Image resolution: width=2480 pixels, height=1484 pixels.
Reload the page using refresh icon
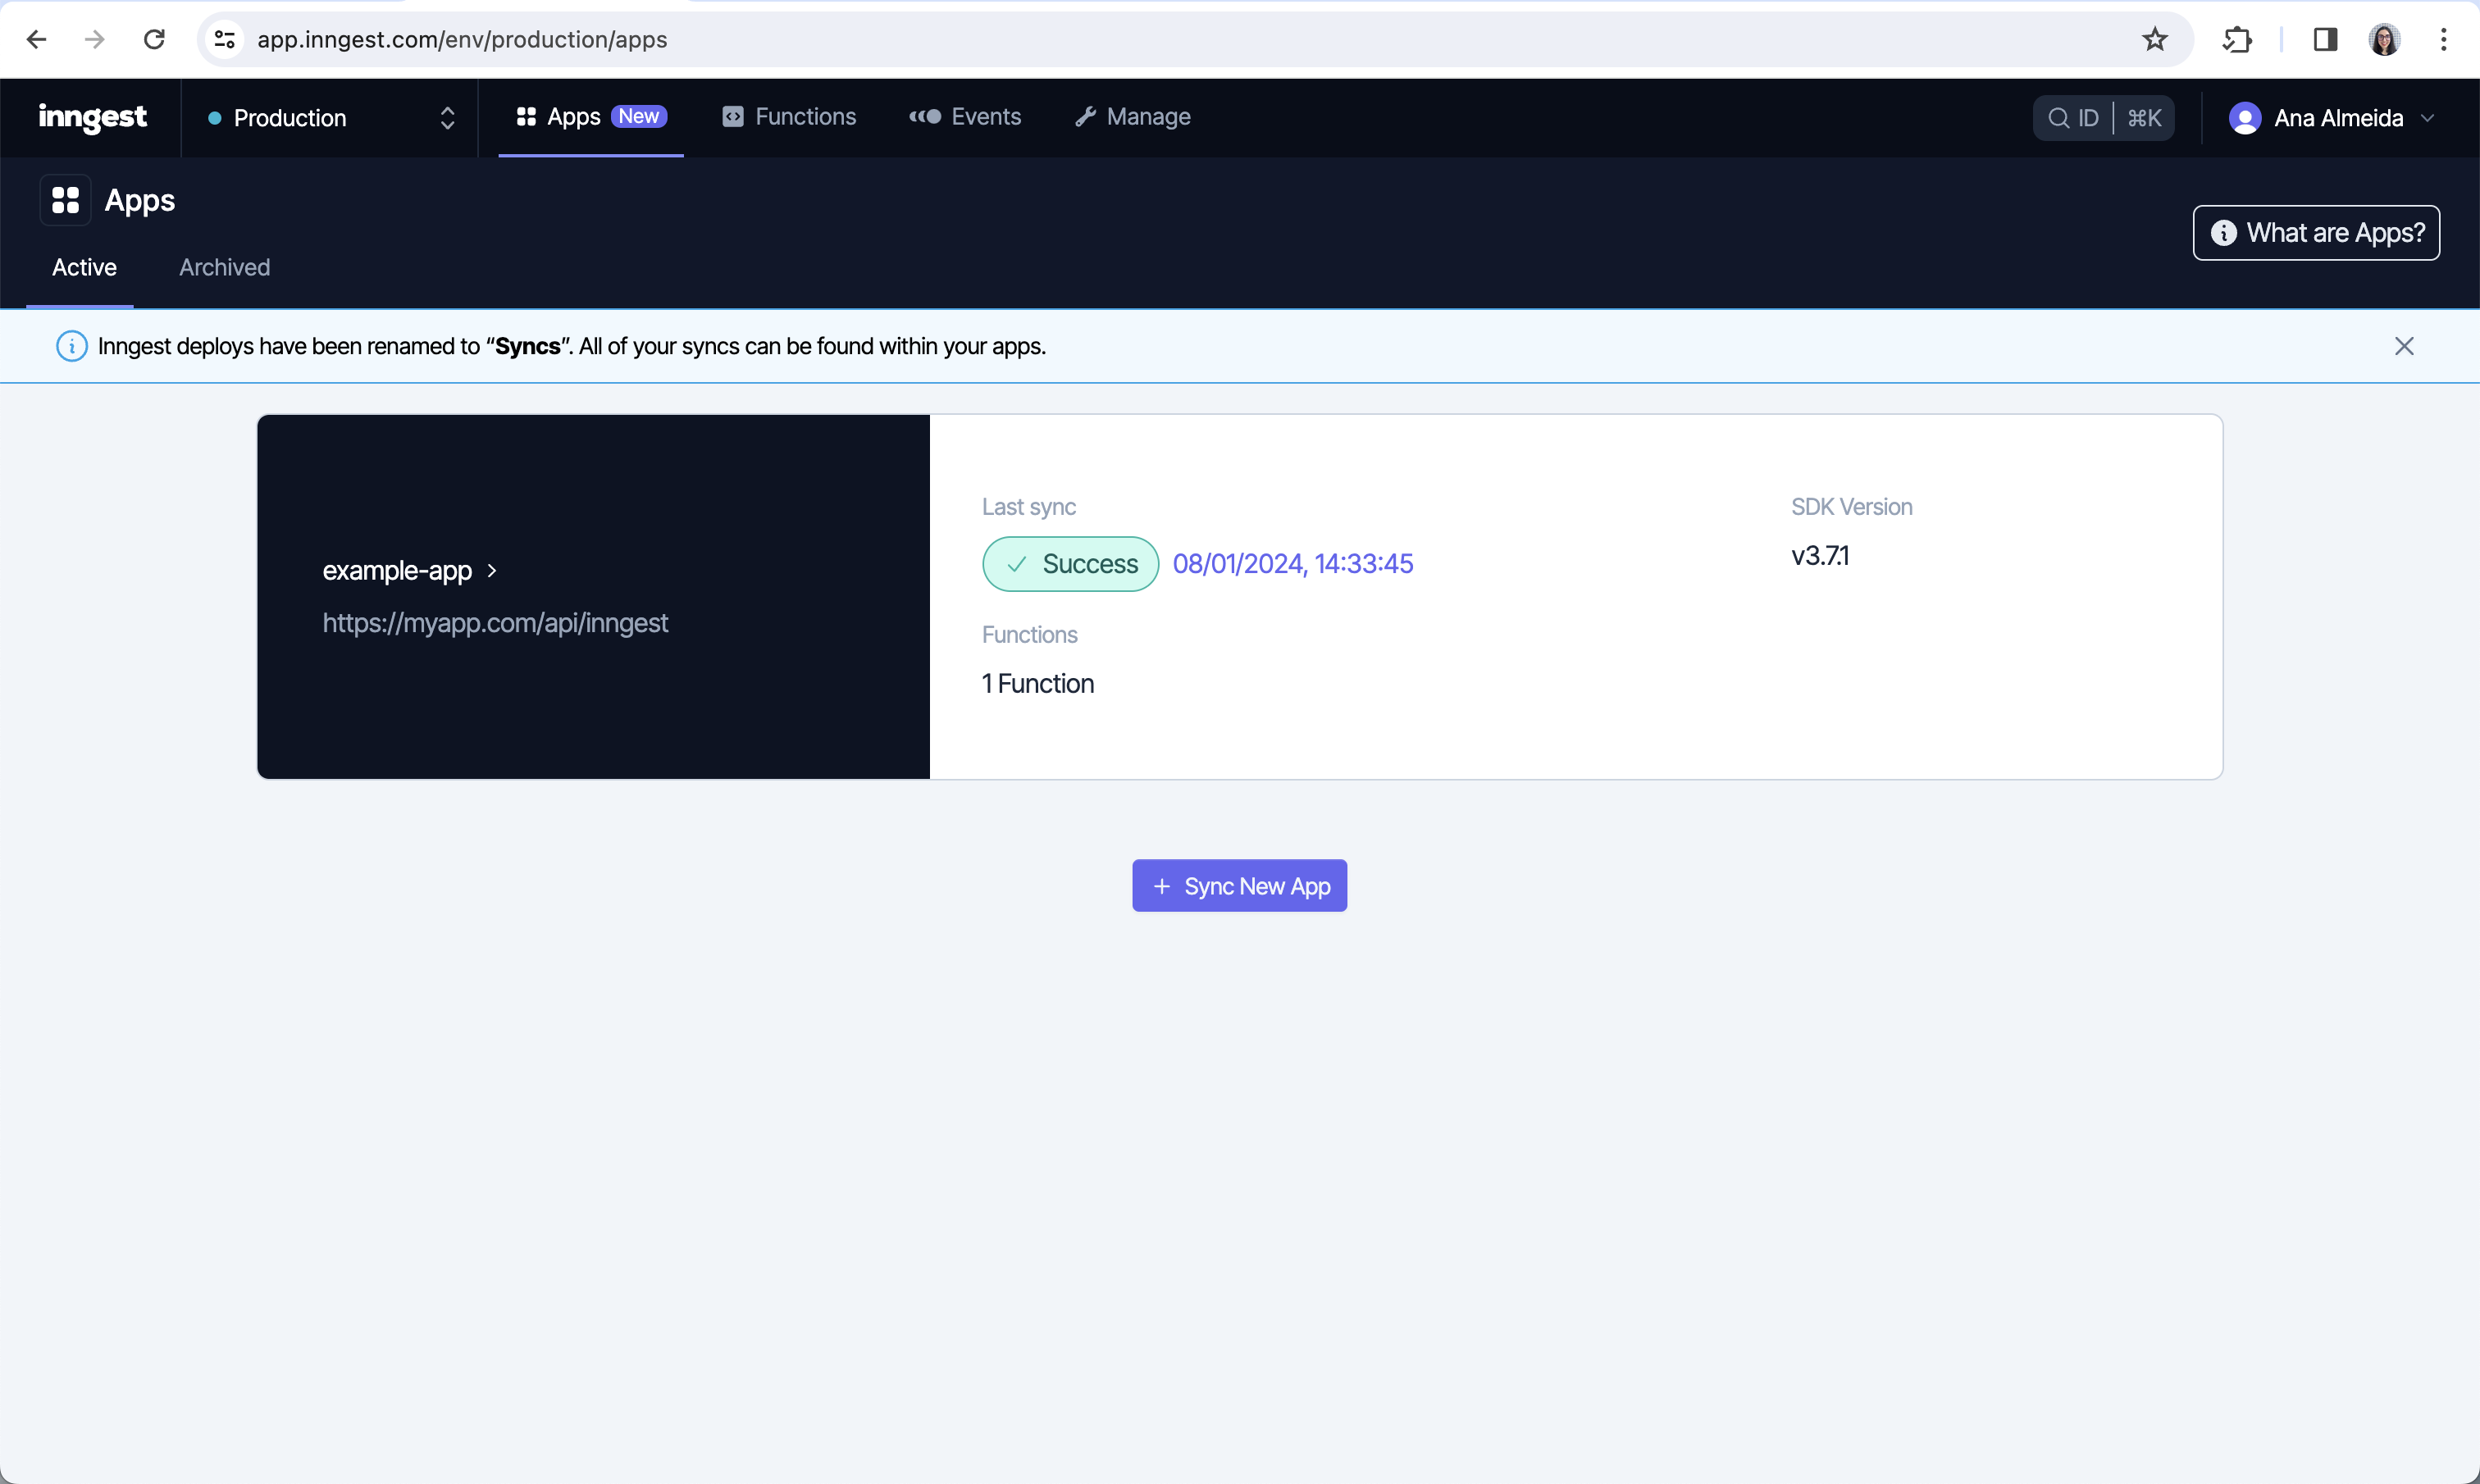coord(154,39)
